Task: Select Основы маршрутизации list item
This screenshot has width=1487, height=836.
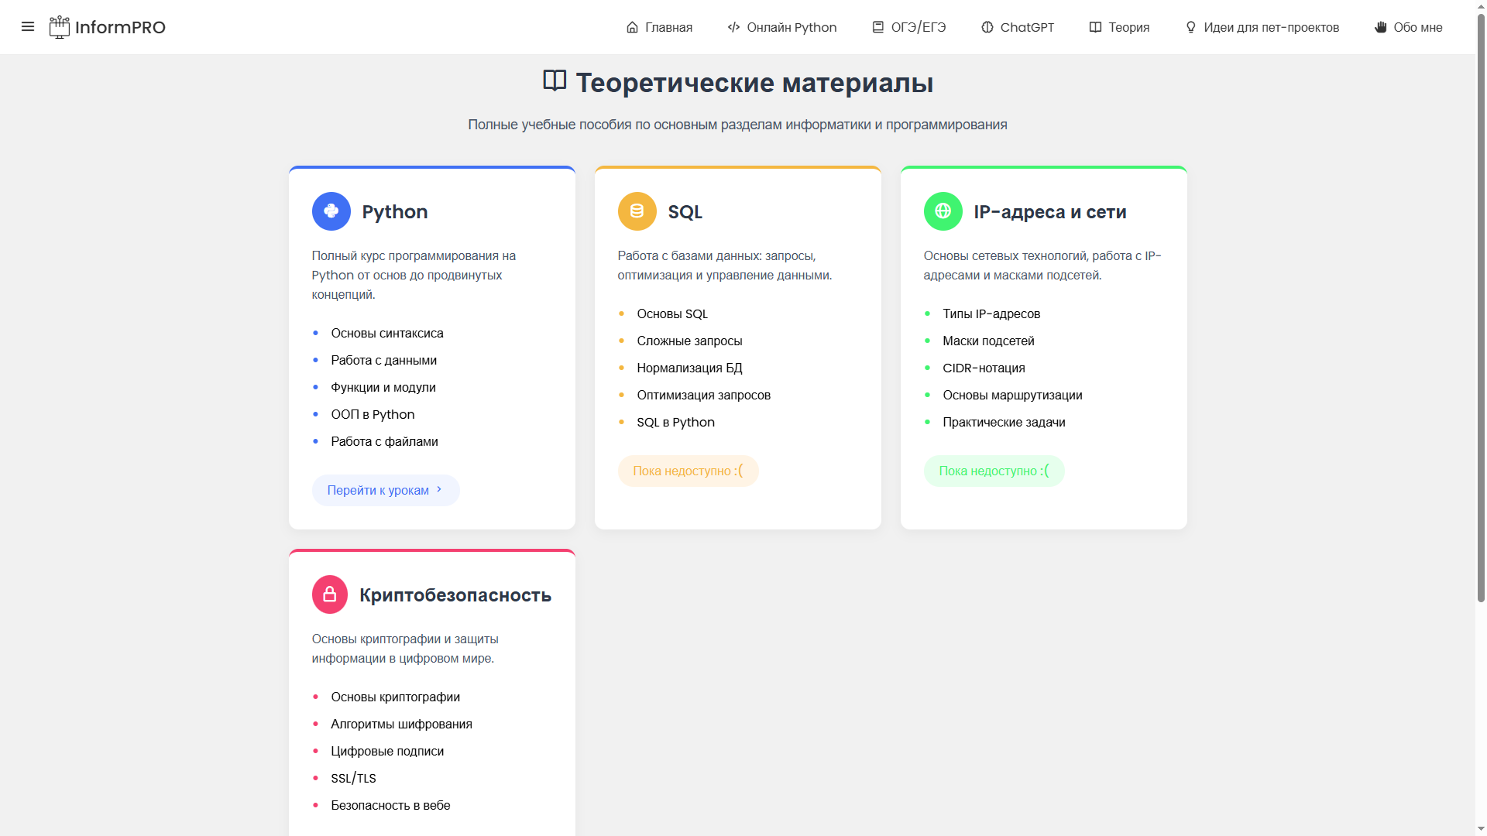Action: [1013, 395]
